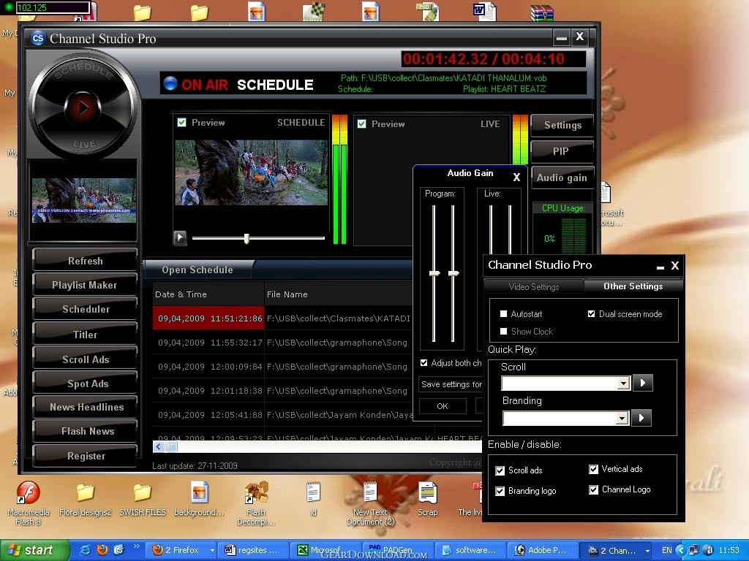Click the CS logo in the title bar
The height and width of the screenshot is (561, 749).
coord(38,38)
